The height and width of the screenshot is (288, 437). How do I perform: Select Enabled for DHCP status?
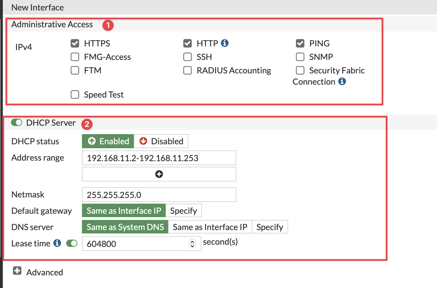pos(108,141)
